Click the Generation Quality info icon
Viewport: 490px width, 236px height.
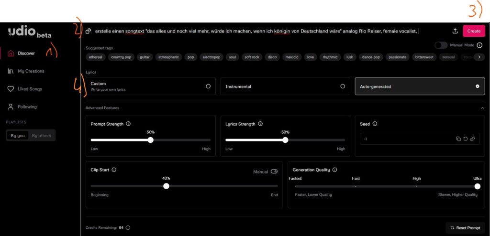(334, 170)
